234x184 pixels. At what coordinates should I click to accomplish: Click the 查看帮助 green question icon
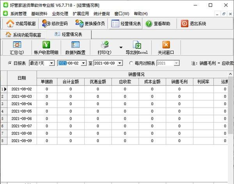pos(149,23)
